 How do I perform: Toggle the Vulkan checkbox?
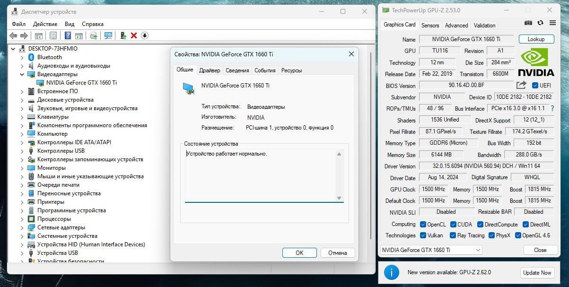coord(422,235)
